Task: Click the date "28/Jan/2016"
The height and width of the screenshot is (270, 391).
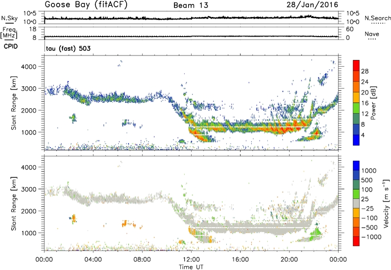Action: (x=312, y=5)
